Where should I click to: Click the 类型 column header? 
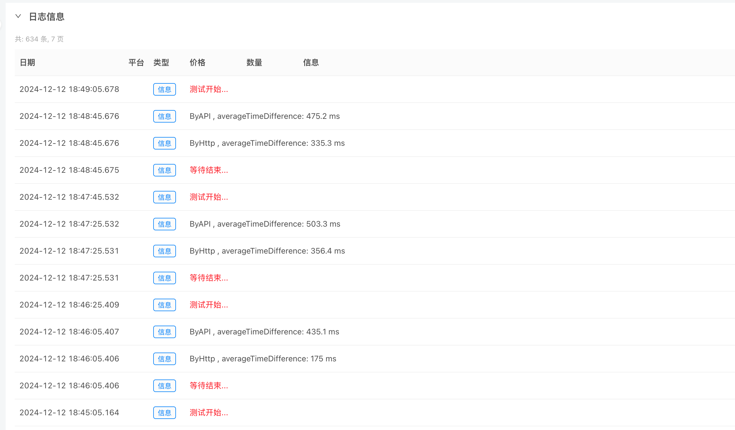click(161, 62)
